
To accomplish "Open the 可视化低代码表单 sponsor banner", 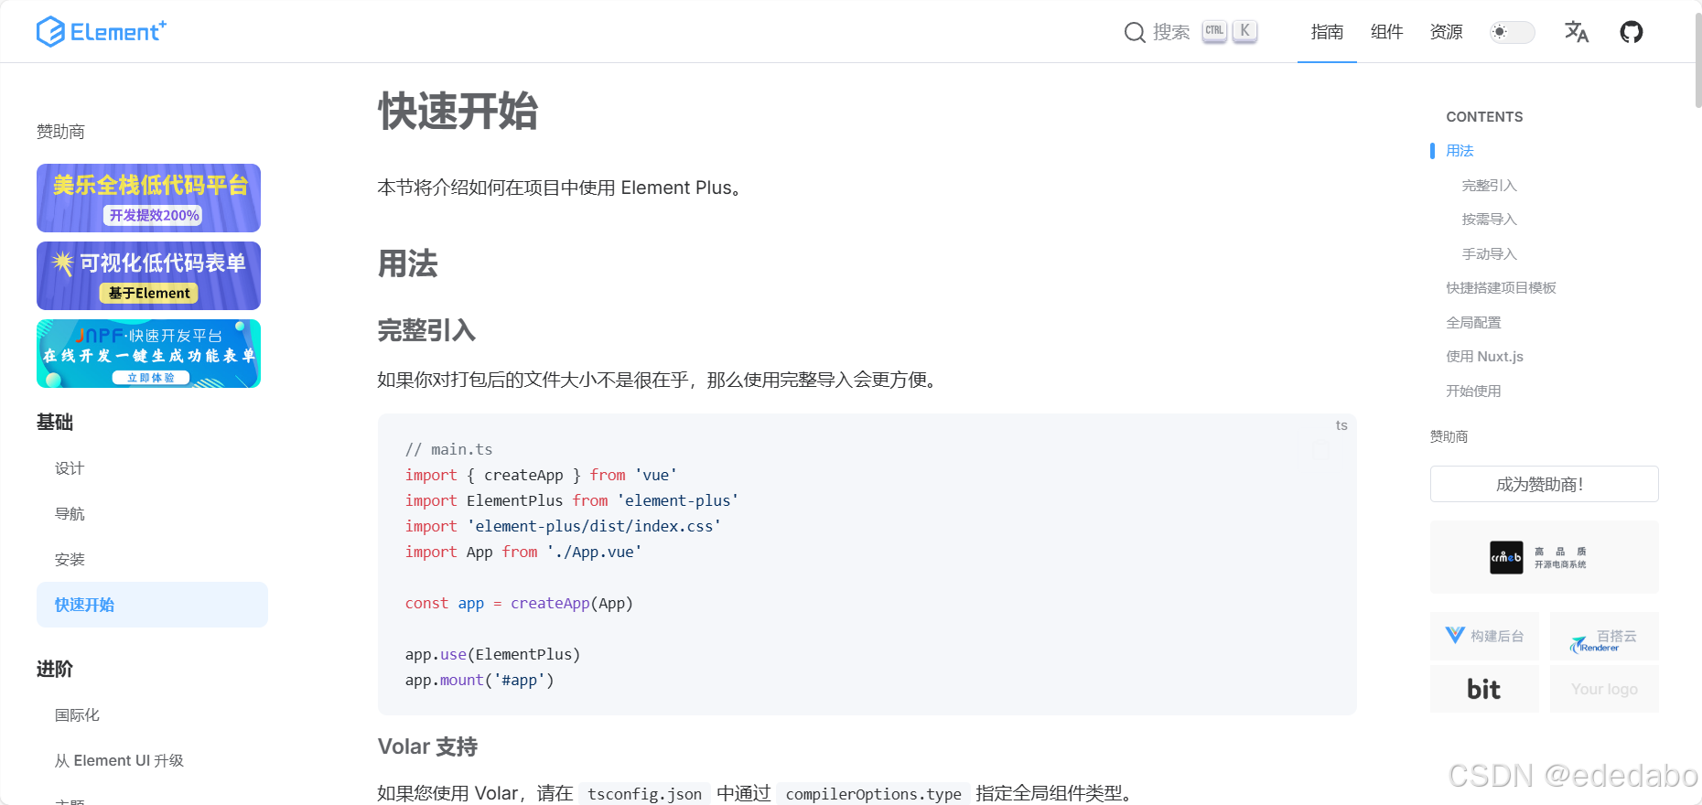I will [x=148, y=275].
